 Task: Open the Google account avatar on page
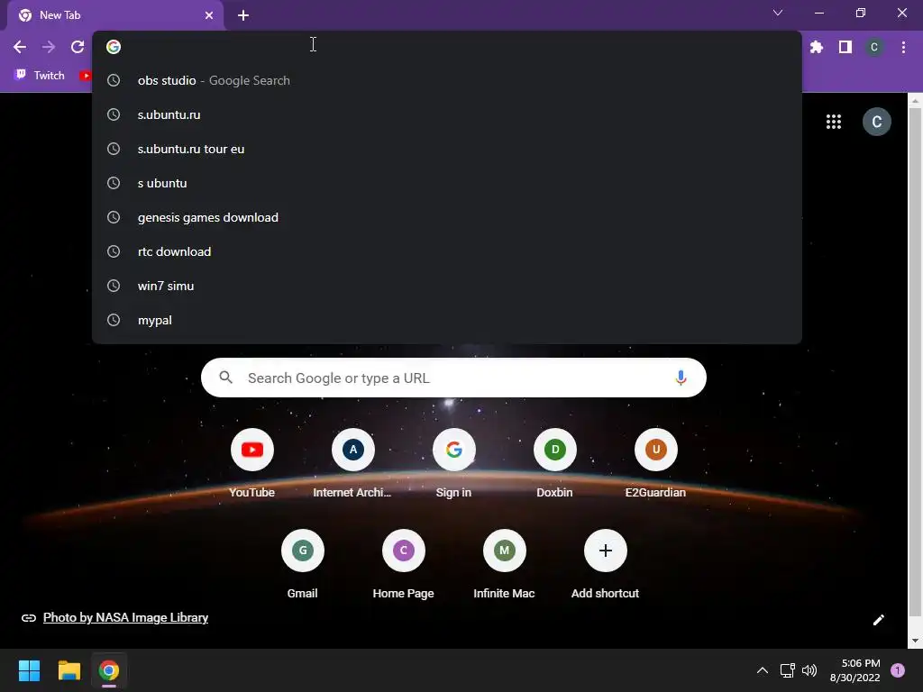[x=876, y=122]
